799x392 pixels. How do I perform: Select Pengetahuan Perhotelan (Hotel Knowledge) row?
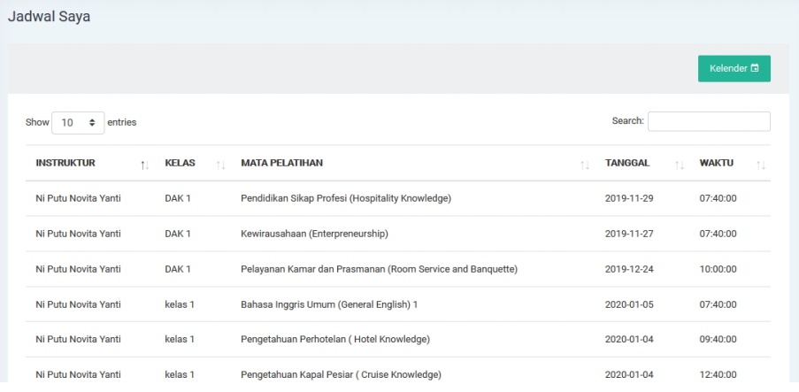334,340
